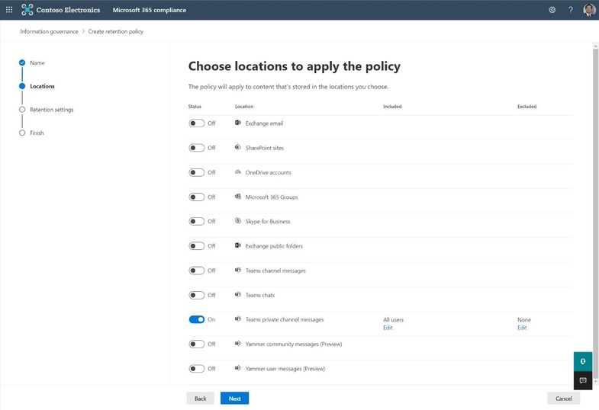Image resolution: width=599 pixels, height=410 pixels.
Task: Click the Teams private channel messages icon
Action: click(238, 319)
